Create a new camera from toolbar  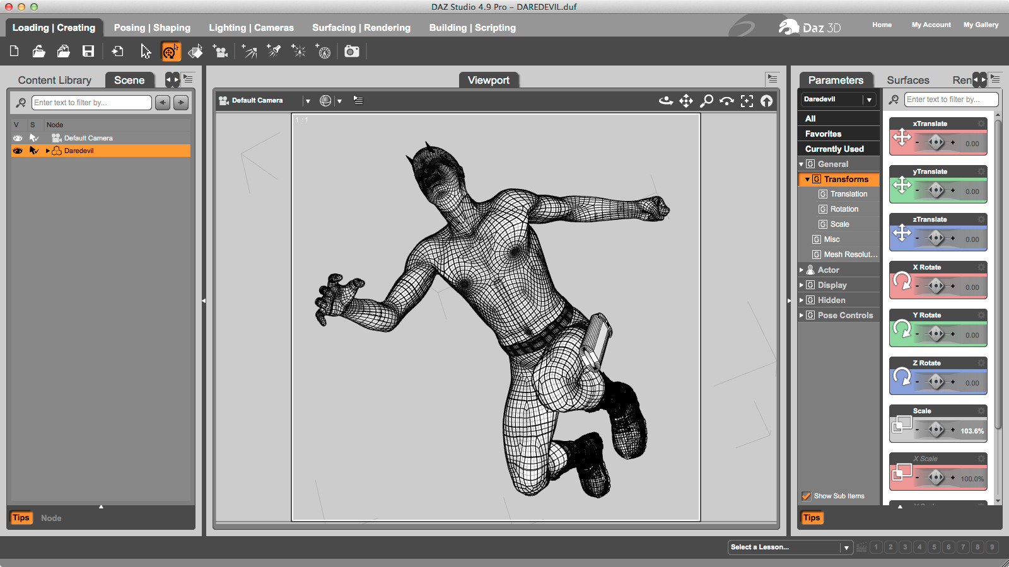click(x=220, y=51)
